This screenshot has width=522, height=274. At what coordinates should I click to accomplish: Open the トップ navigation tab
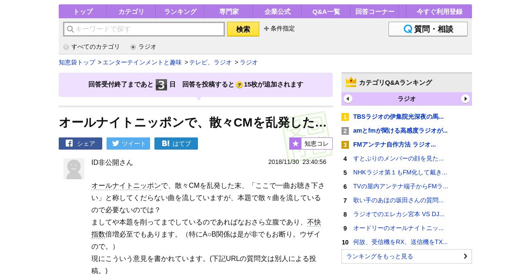click(83, 12)
